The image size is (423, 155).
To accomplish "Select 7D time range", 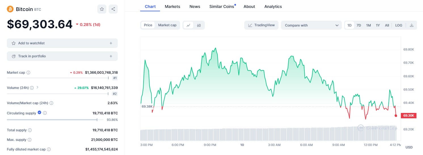I will 359,25.
